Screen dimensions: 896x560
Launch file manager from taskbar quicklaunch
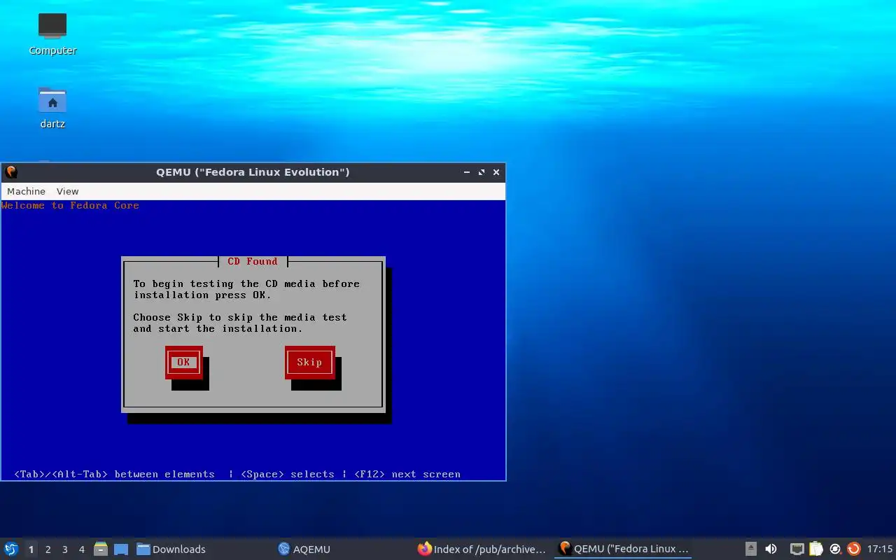click(x=101, y=549)
